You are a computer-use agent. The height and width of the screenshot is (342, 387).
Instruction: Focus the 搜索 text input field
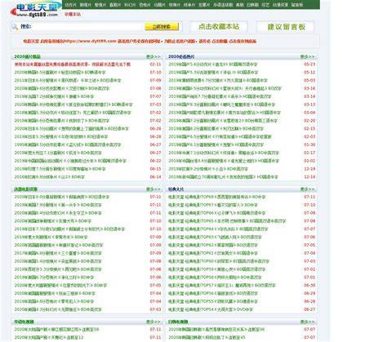click(87, 26)
